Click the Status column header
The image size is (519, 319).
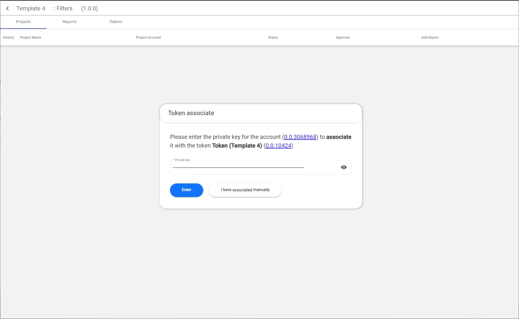[273, 38]
